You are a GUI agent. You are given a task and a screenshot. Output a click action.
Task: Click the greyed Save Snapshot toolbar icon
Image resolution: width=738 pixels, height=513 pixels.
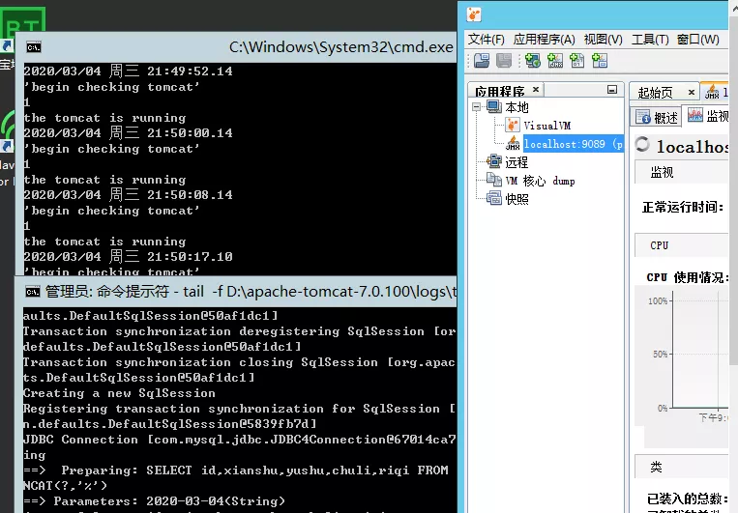tap(504, 61)
